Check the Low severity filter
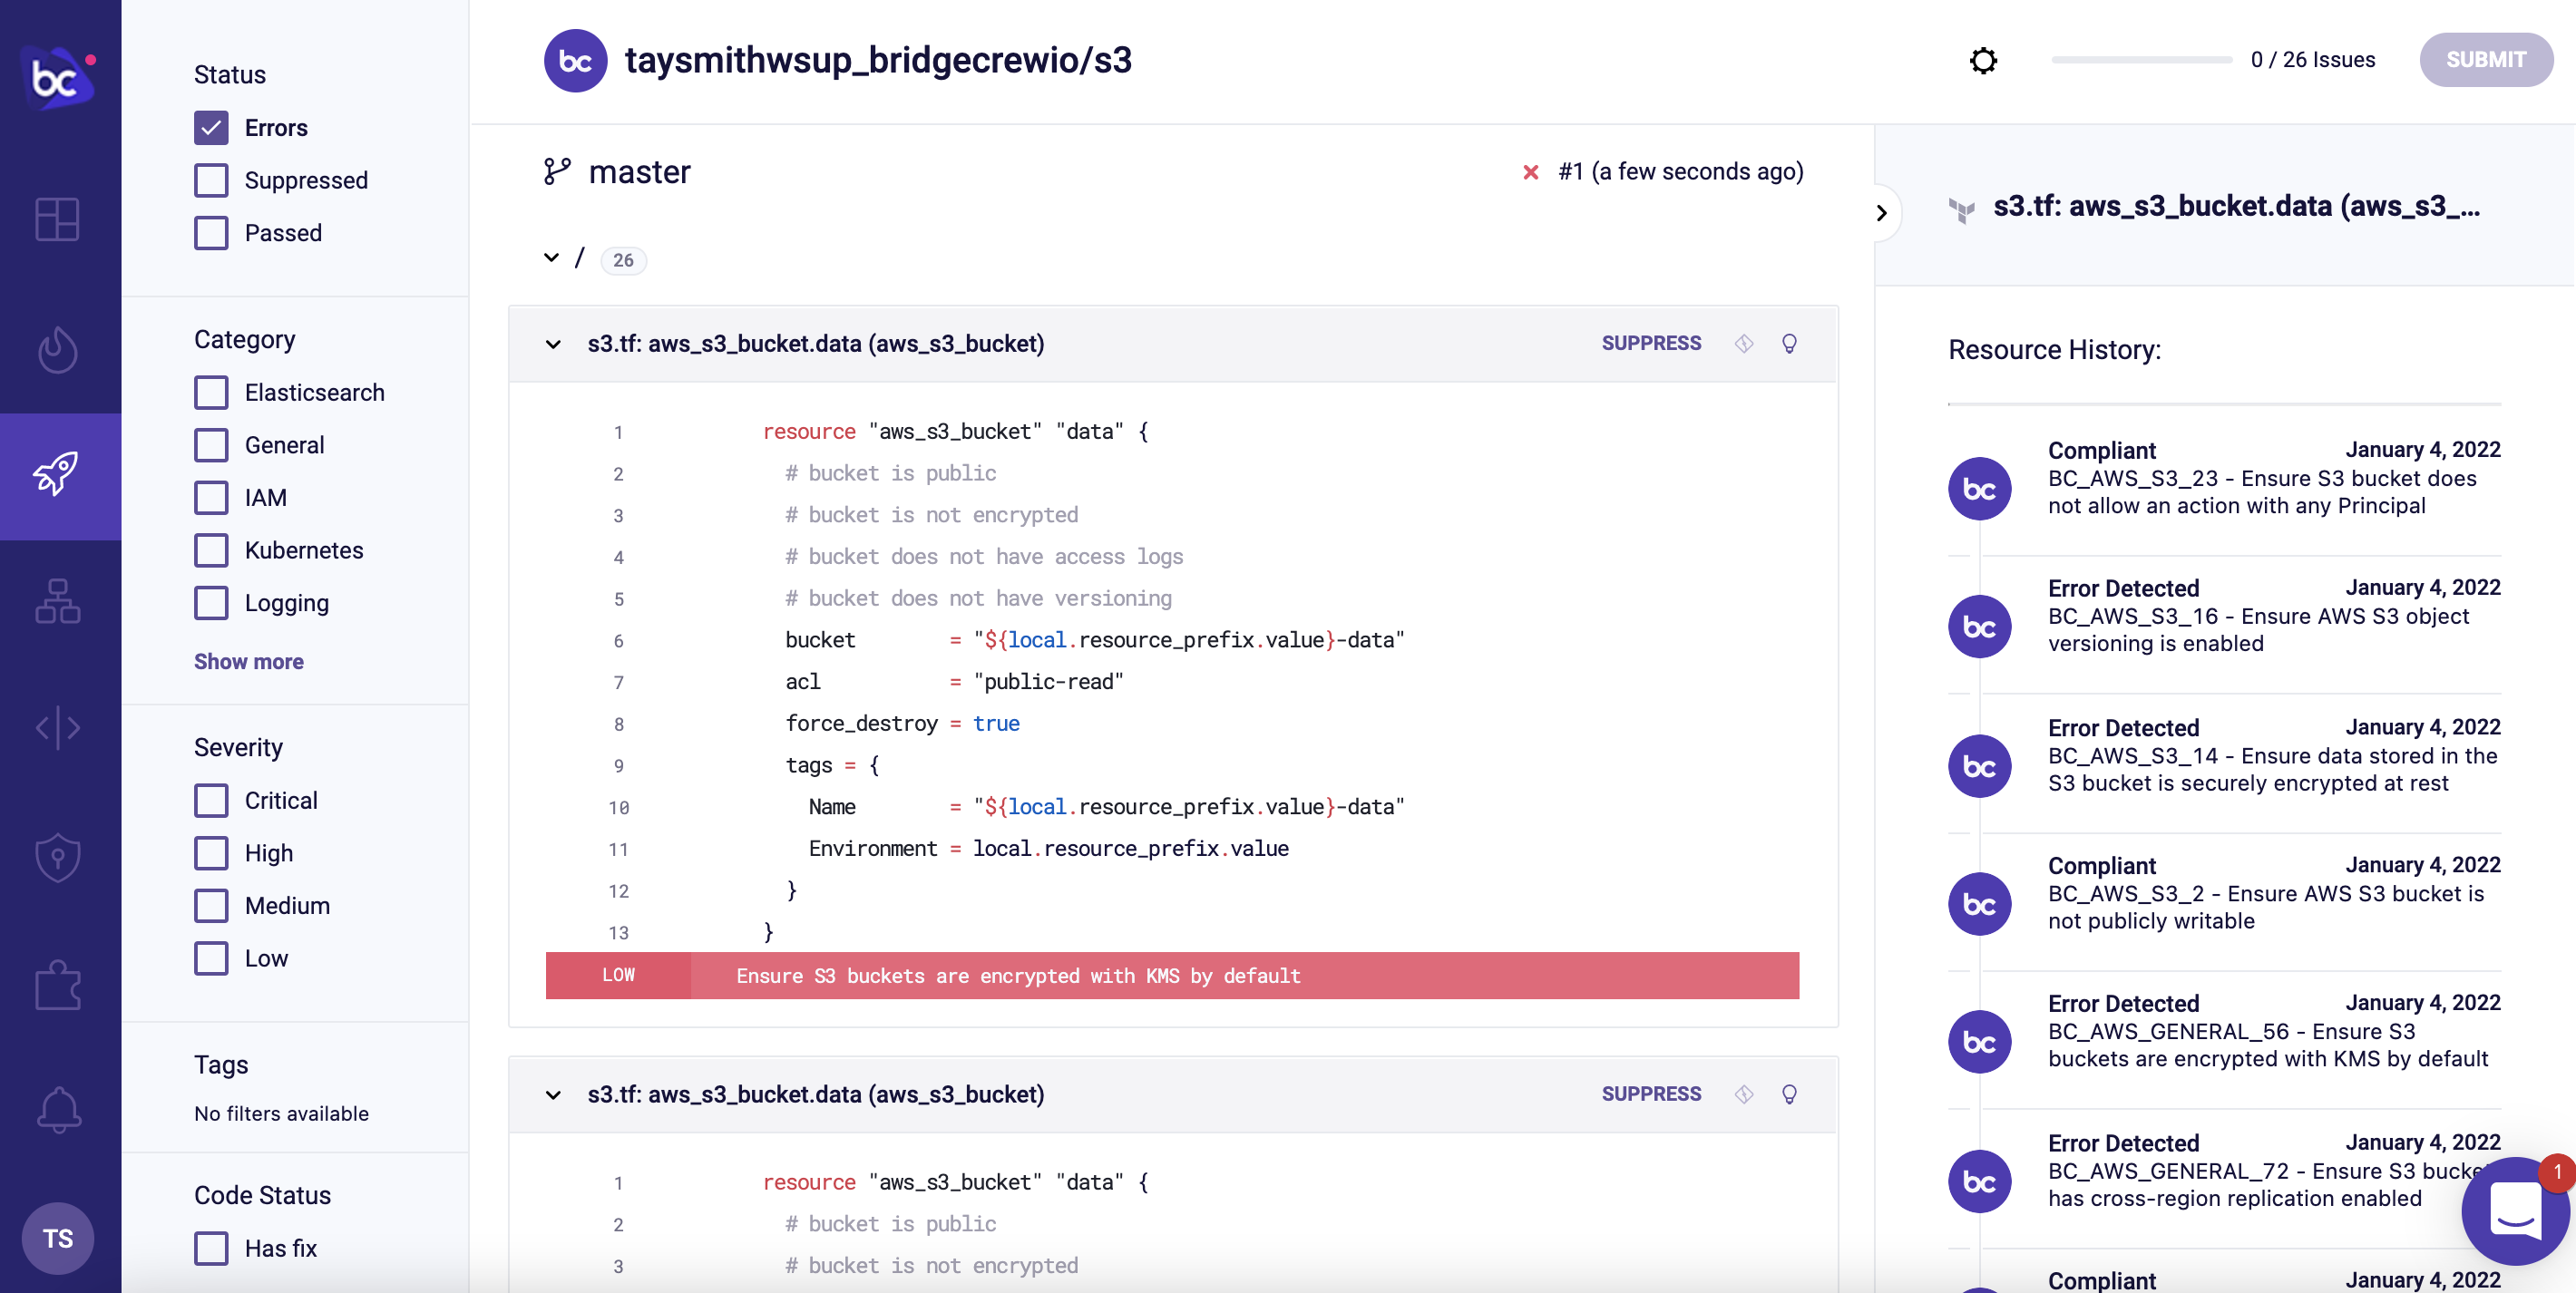Viewport: 2576px width, 1293px height. [x=211, y=958]
